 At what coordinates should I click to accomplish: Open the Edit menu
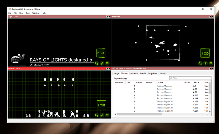15,13
